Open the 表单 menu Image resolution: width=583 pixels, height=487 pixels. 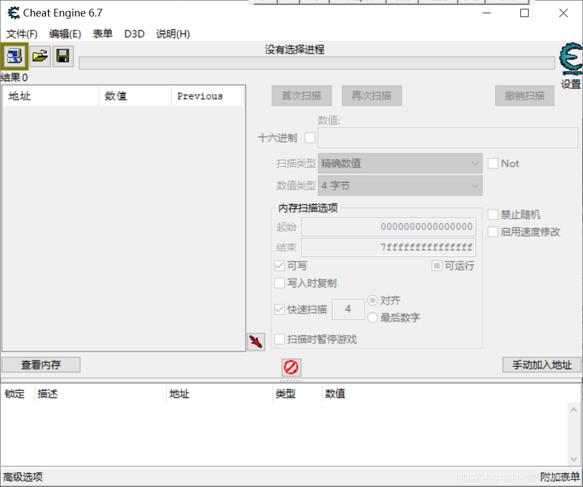103,34
